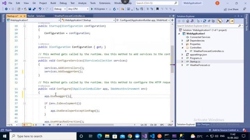Click the editor horizontal scrollbar thumb
This screenshot has width=250, height=140.
(x=91, y=125)
